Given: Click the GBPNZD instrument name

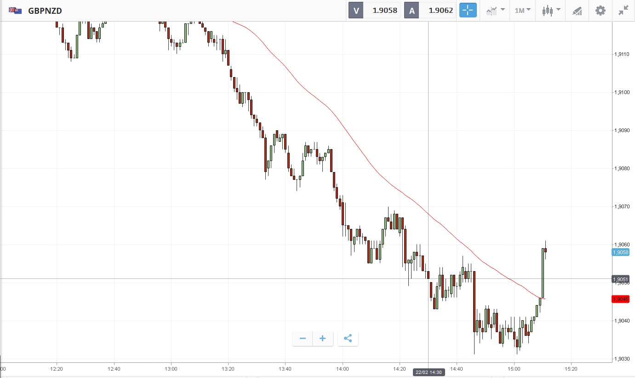Looking at the screenshot, I should coord(45,10).
